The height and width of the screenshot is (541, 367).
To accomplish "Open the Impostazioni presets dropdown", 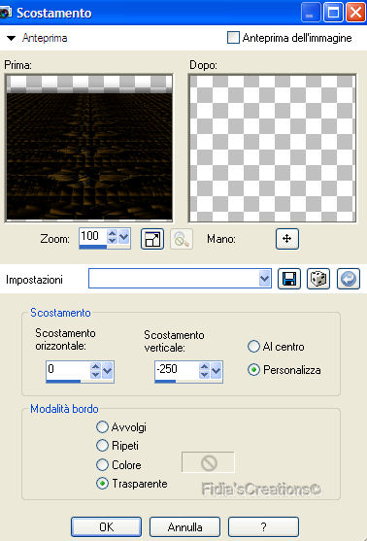I will tap(264, 279).
